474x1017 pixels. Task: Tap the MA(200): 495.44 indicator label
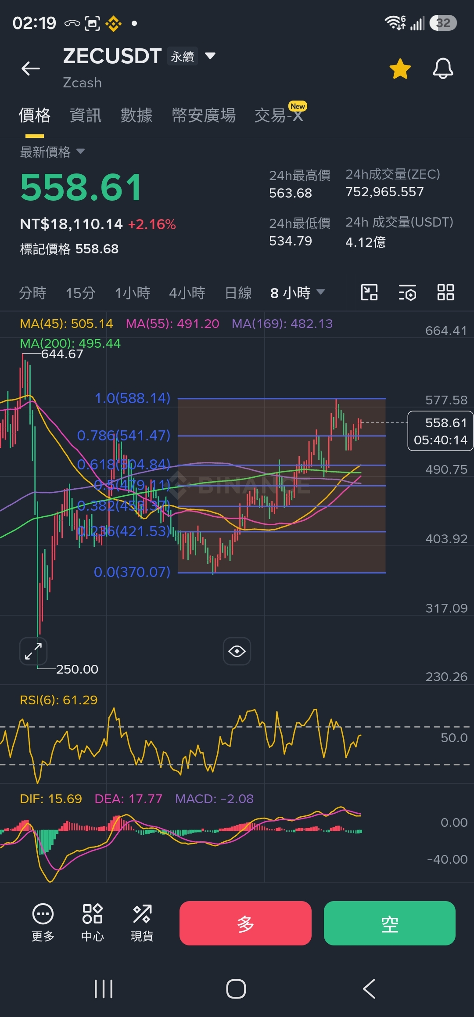pyautogui.click(x=70, y=343)
